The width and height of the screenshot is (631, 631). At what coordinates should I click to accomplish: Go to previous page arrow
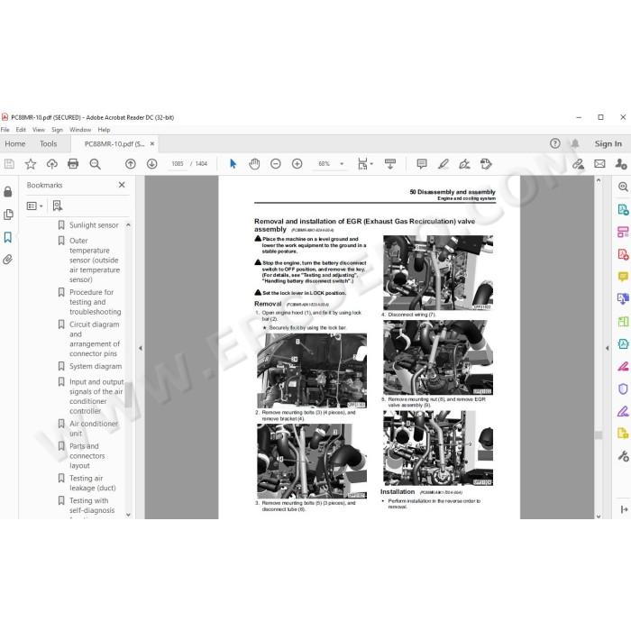(131, 164)
